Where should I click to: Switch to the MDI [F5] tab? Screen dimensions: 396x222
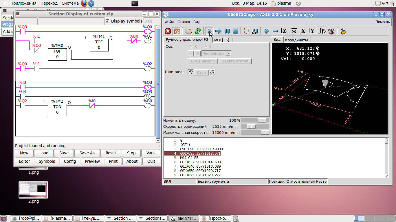click(222, 40)
